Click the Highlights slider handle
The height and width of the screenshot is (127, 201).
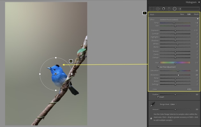pyautogui.click(x=175, y=37)
